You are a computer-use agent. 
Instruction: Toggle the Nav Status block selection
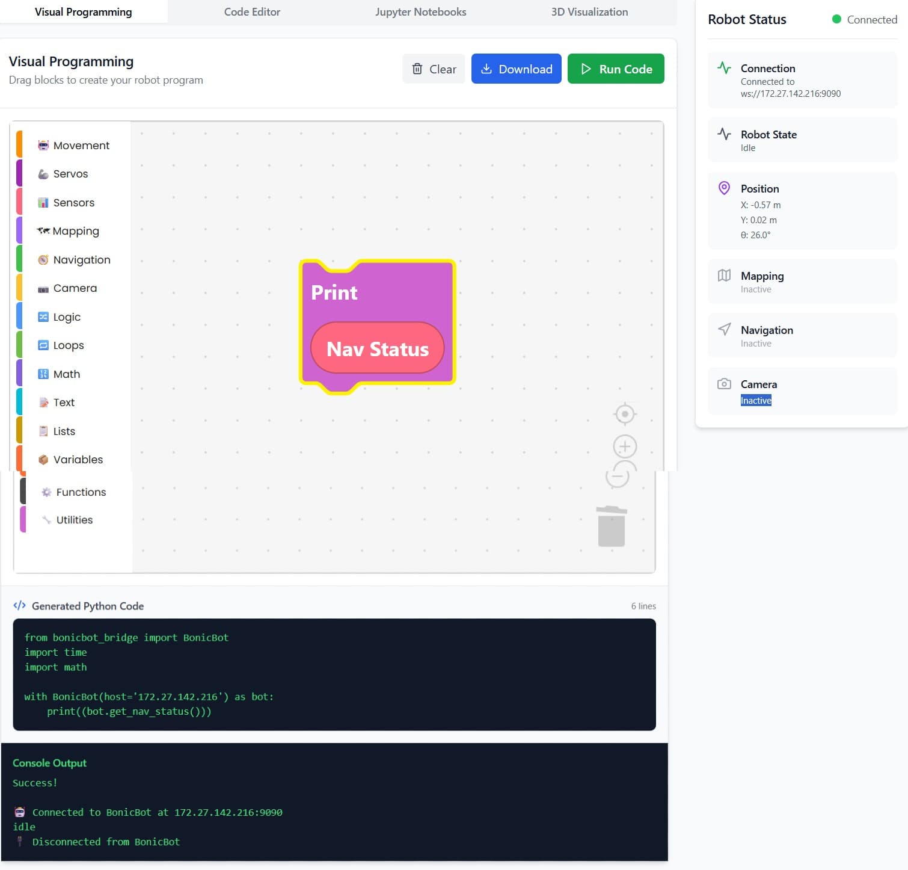click(x=376, y=348)
